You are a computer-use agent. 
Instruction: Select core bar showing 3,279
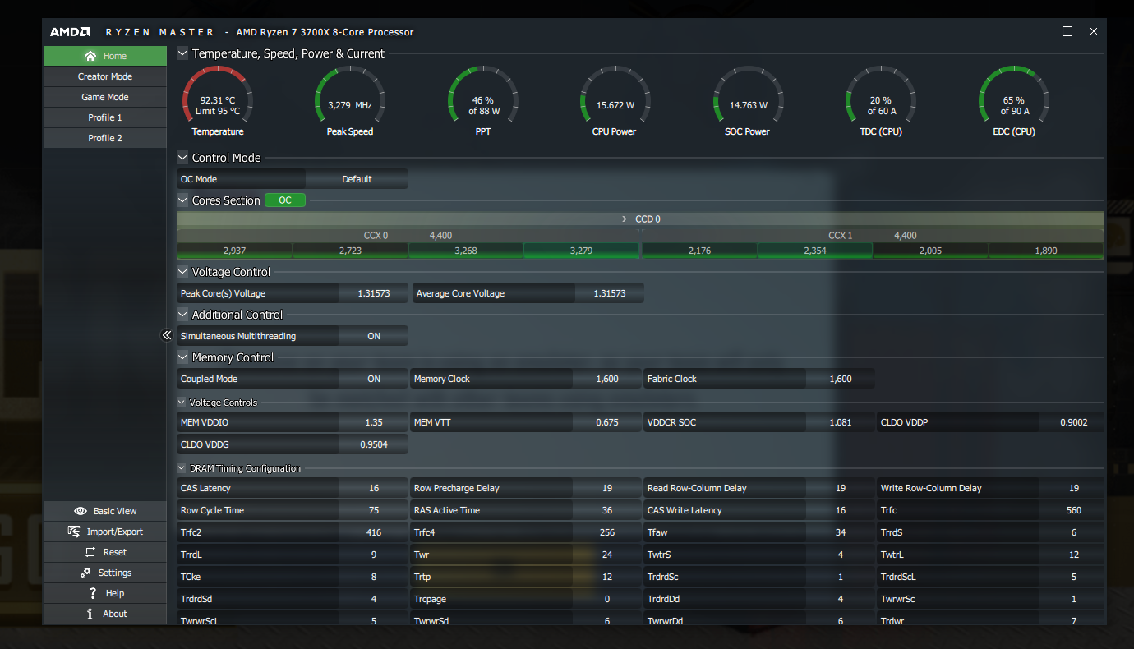581,251
